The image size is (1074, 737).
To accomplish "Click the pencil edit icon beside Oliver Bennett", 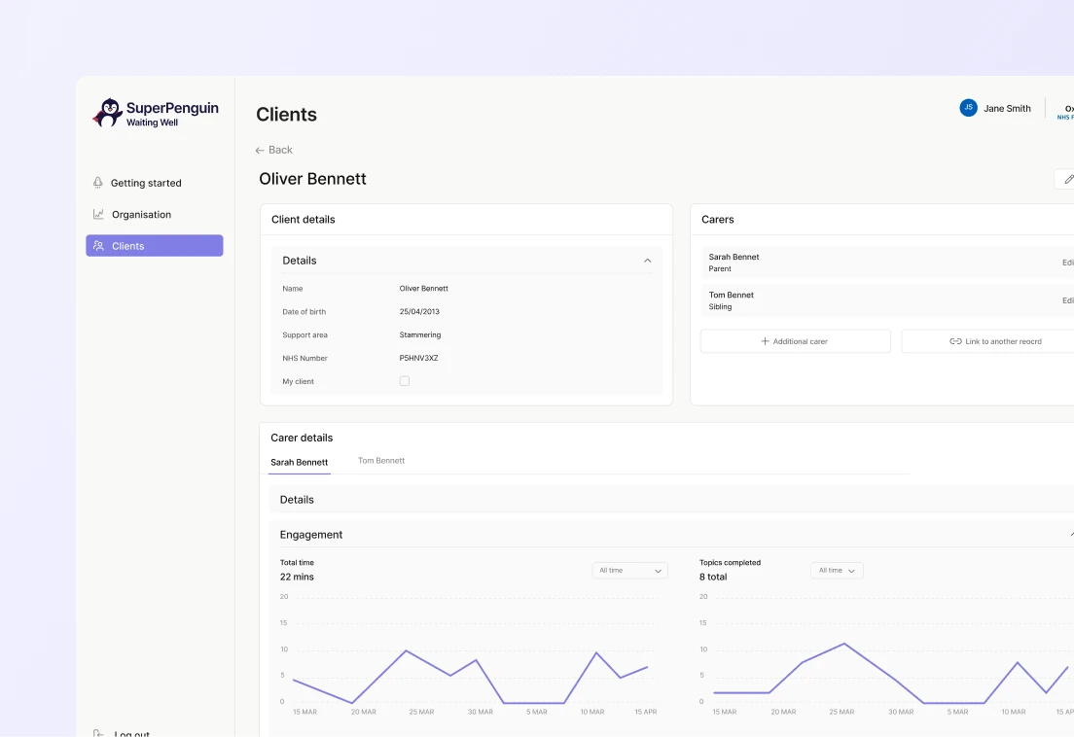I will pyautogui.click(x=1068, y=179).
